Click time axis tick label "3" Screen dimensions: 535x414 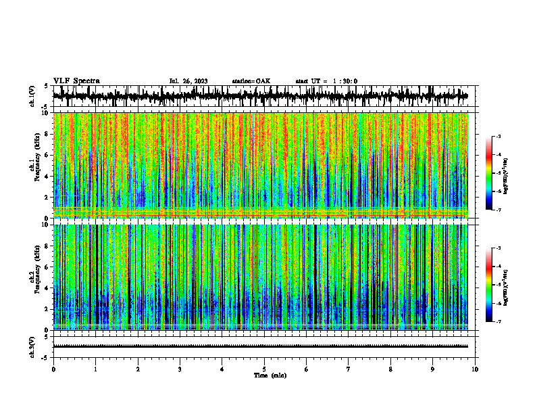tap(180, 369)
